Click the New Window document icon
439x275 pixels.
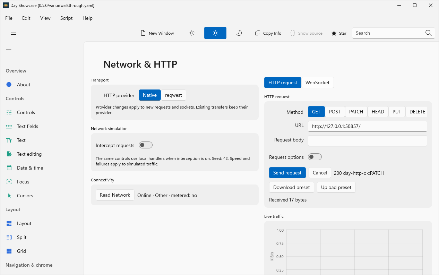143,33
